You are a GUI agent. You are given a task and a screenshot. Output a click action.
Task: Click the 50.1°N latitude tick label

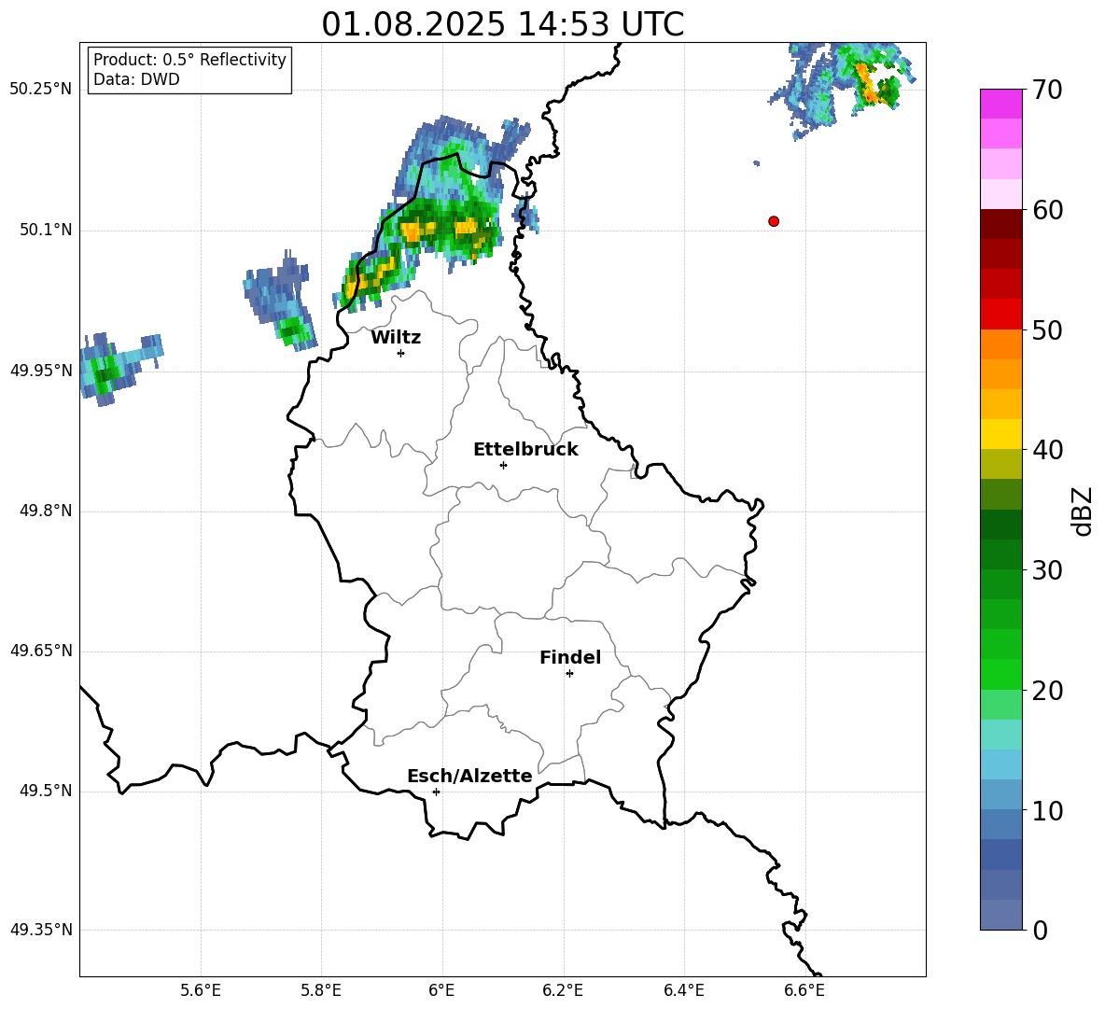(46, 231)
